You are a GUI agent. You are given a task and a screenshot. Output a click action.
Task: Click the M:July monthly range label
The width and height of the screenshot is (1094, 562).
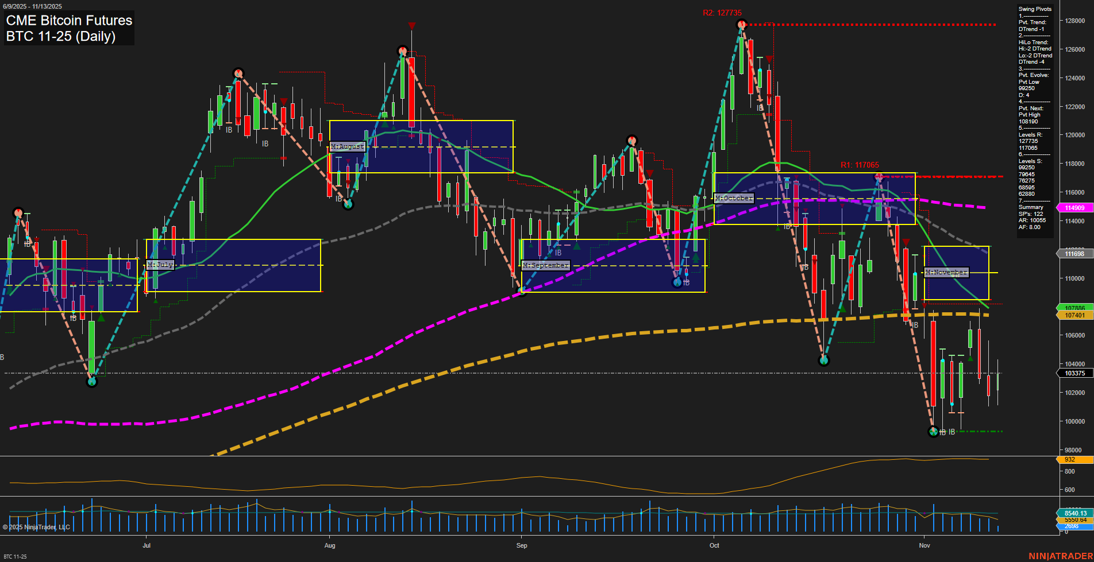160,265
